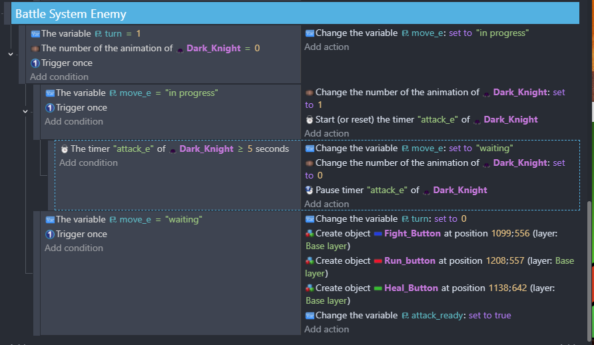Screen dimensions: 594x345
Task: Click the animation icon in 'animation of Dark_Knight = 0' condition
Action: point(35,49)
